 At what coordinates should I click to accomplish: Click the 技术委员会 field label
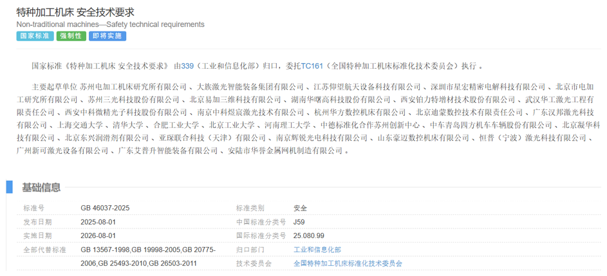tap(254, 264)
